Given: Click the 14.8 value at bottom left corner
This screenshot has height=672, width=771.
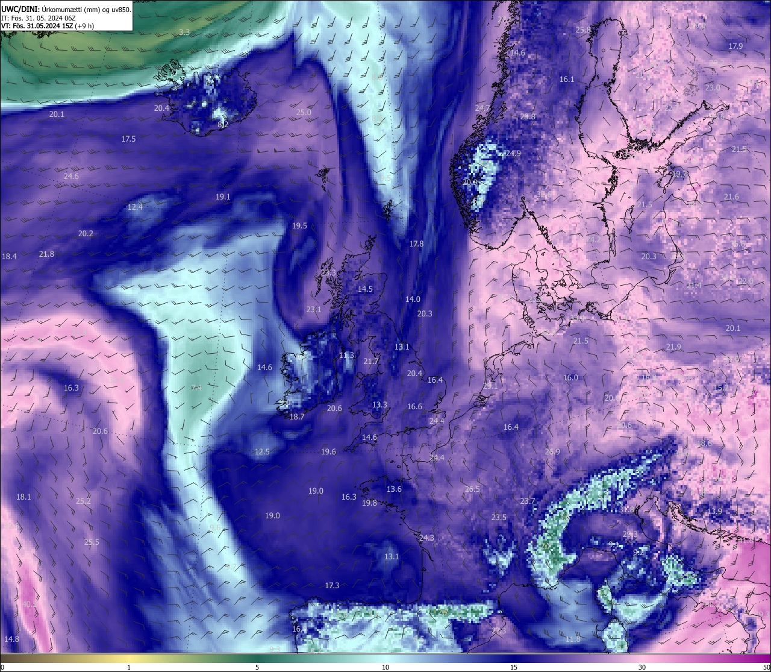Looking at the screenshot, I should click(x=11, y=639).
